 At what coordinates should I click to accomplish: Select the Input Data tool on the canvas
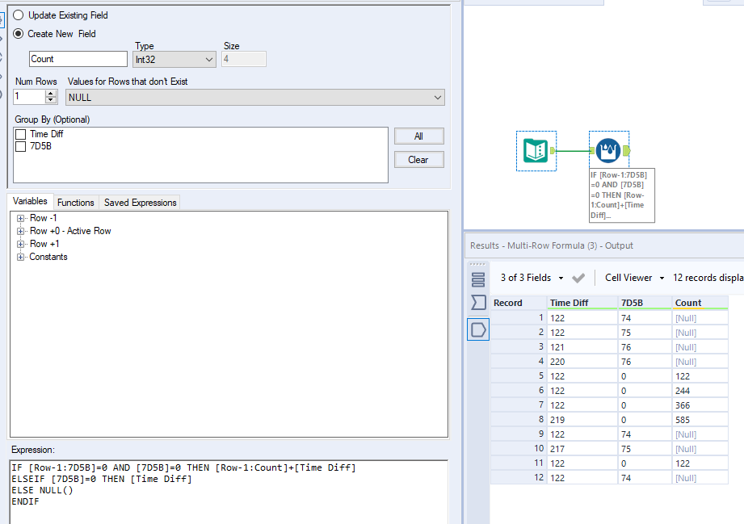[x=536, y=150]
